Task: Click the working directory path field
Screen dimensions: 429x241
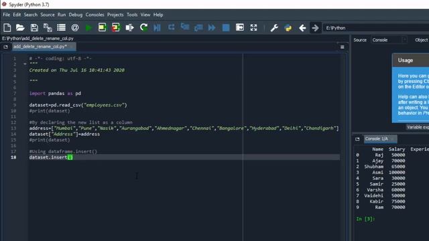Action: pyautogui.click(x=376, y=28)
